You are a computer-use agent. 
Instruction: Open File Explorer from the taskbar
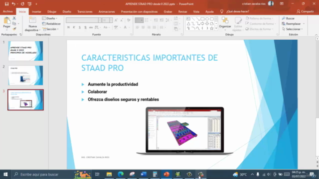coord(109,174)
